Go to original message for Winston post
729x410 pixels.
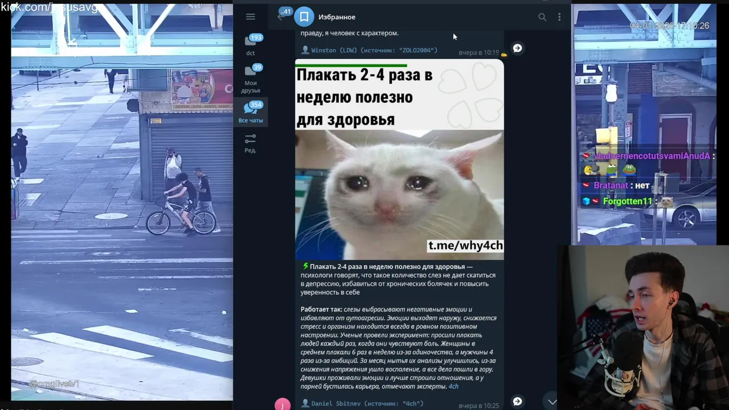[517, 48]
